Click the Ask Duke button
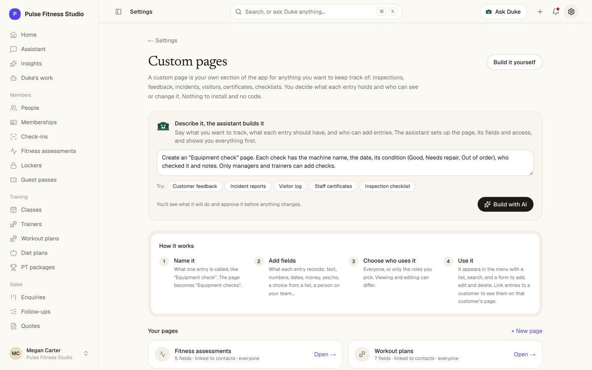Image resolution: width=592 pixels, height=370 pixels. pyautogui.click(x=504, y=12)
